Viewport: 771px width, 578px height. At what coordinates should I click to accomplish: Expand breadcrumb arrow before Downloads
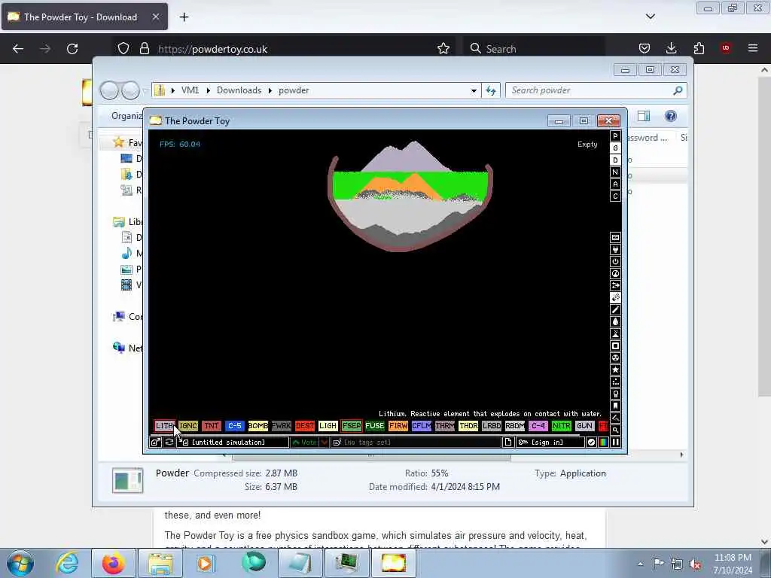coord(209,90)
